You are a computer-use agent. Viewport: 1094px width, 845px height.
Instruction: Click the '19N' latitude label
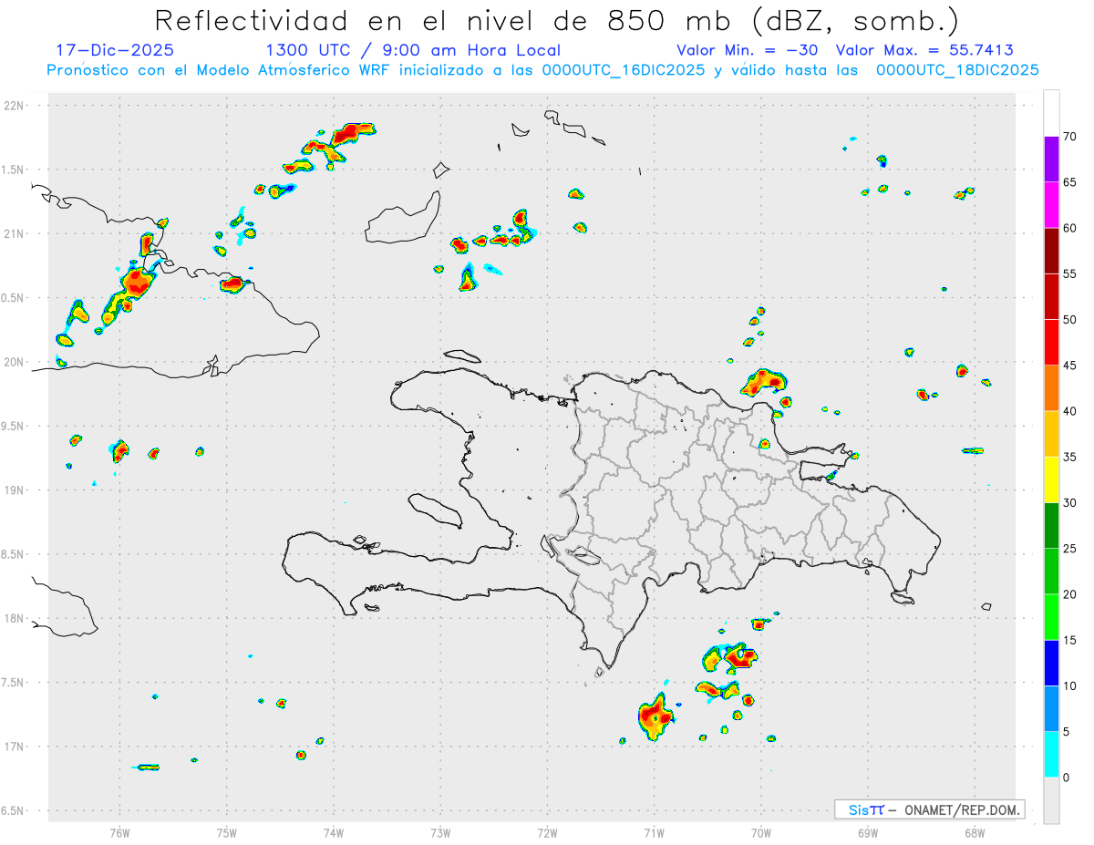point(15,490)
